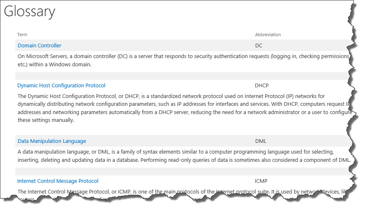Select the DC abbreviation cell
Screen dimensions: 365x210
point(259,45)
